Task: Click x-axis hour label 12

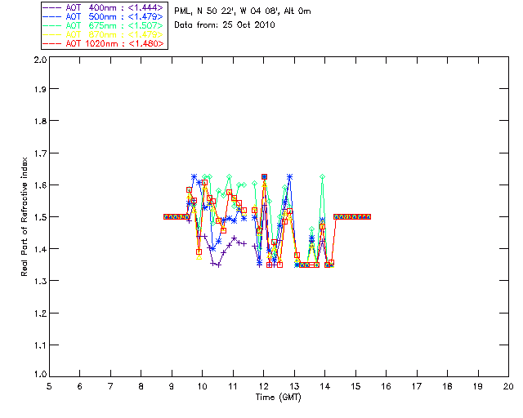Action: [x=263, y=386]
